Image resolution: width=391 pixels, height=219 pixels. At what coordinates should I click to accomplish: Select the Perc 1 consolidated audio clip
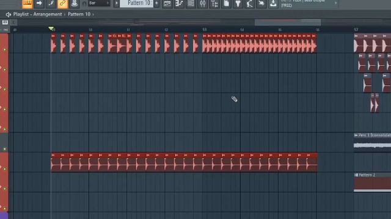click(372, 142)
